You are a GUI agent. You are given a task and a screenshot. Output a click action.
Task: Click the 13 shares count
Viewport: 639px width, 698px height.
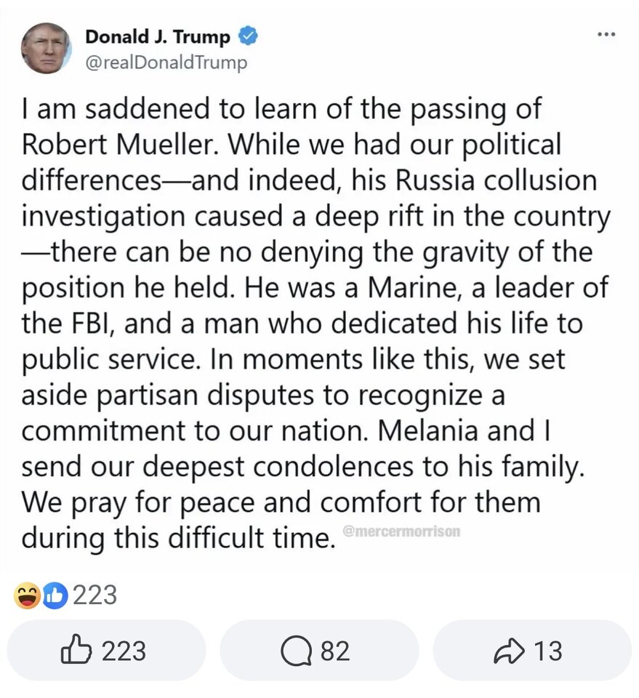tap(546, 651)
